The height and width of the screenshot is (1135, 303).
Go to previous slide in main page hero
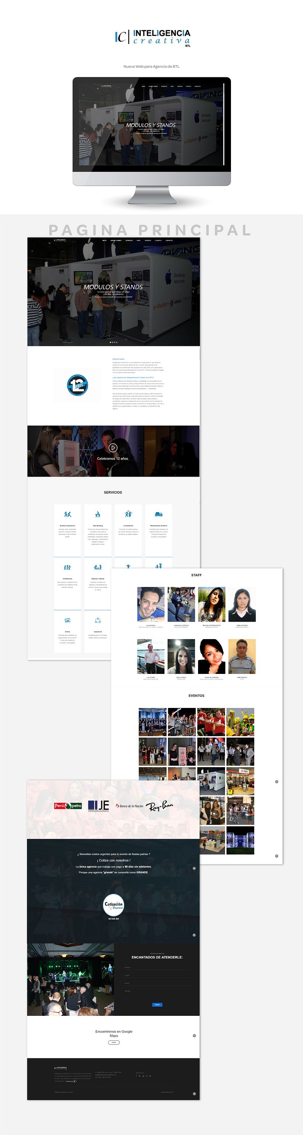34,291
